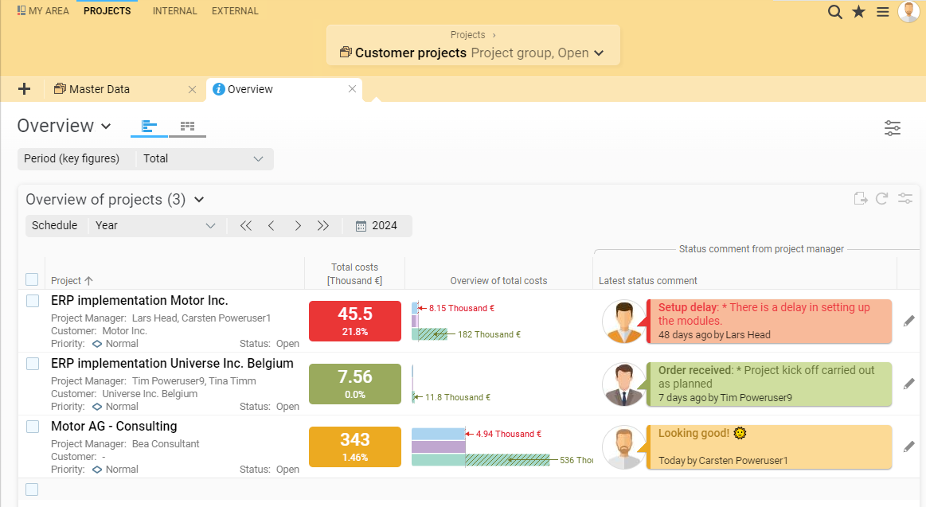Open the hamburger menu icon
The image size is (926, 507).
pyautogui.click(x=883, y=12)
